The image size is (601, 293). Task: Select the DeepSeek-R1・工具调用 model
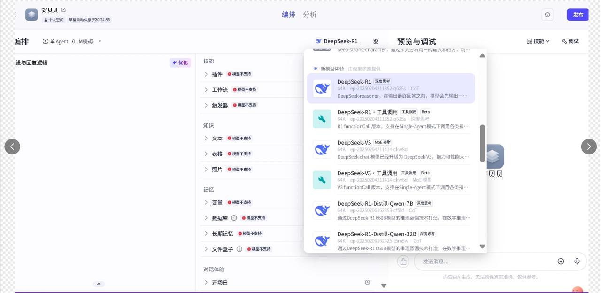pos(391,119)
